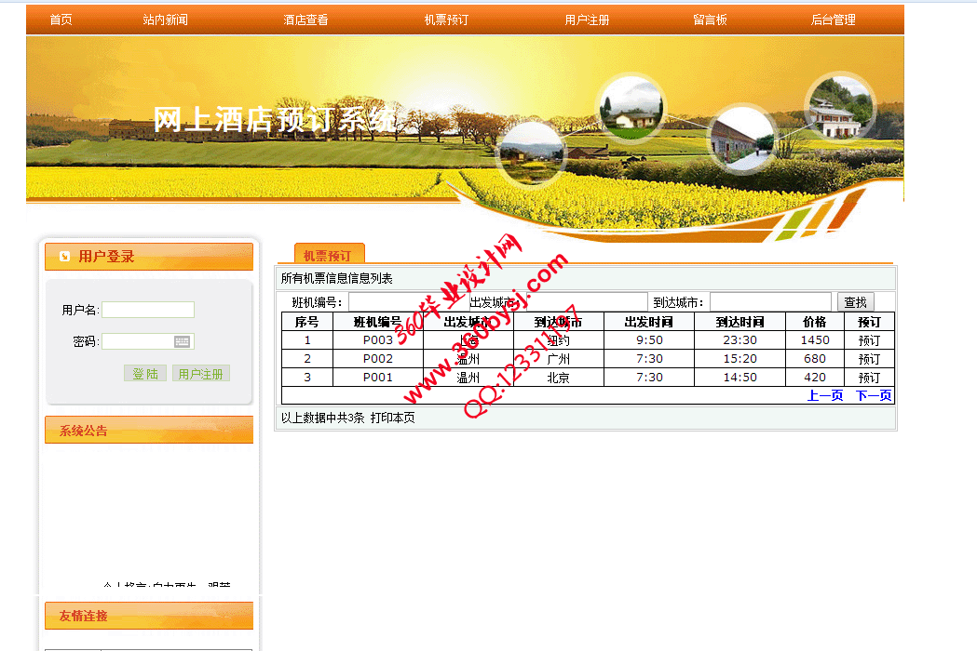Click the 所有机票信息信息列表 heading text

(336, 278)
